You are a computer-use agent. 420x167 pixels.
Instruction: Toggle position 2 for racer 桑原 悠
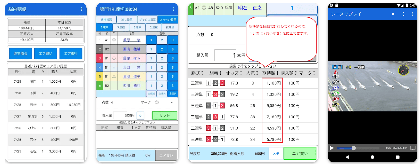[x=162, y=40]
